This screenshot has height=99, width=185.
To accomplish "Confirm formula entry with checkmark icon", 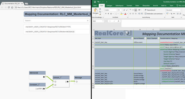I will coord(114,21).
